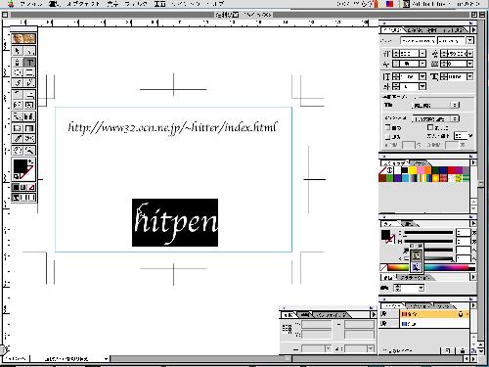Switch to standard screen mode in toolbox
Screen dimensions: 489x367
[x=16, y=198]
